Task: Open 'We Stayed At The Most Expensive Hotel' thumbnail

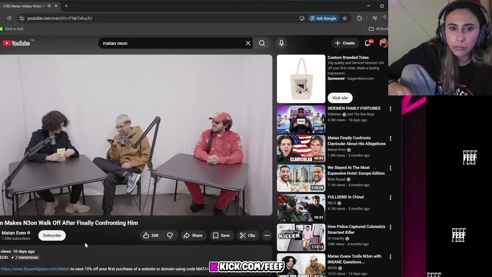Action: click(x=301, y=178)
